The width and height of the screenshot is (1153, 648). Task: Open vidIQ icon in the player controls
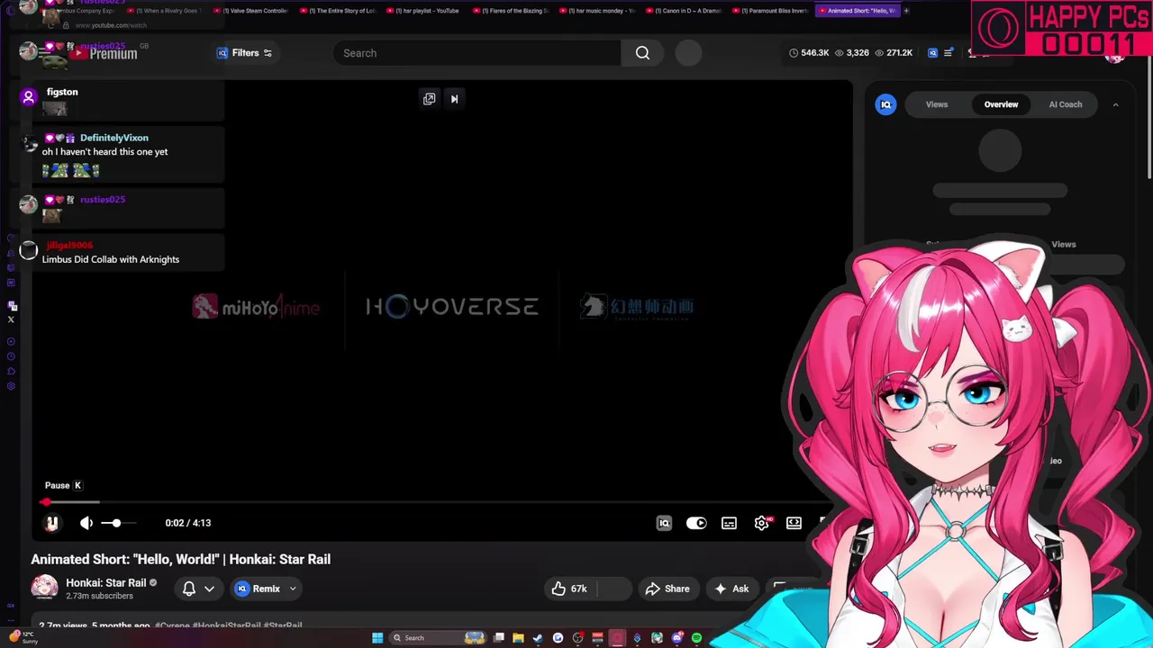(664, 523)
